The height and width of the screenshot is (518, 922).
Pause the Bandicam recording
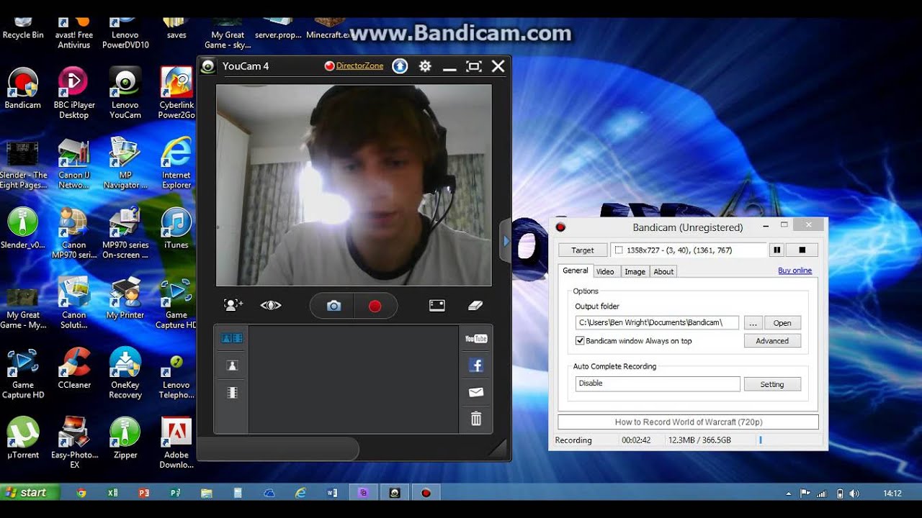click(x=776, y=250)
